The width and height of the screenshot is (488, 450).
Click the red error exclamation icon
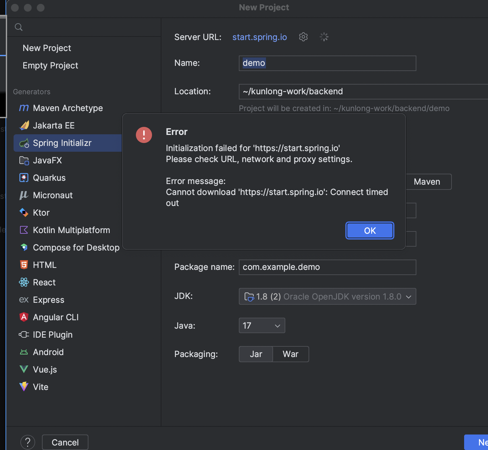[x=144, y=135]
